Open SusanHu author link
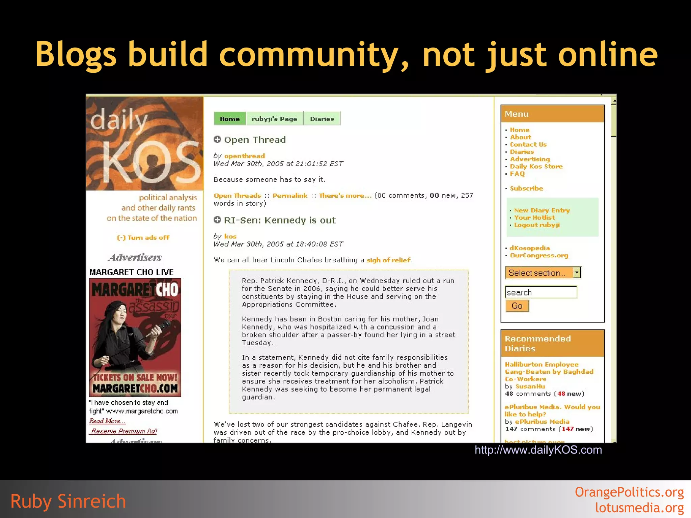The image size is (691, 518). (x=530, y=386)
